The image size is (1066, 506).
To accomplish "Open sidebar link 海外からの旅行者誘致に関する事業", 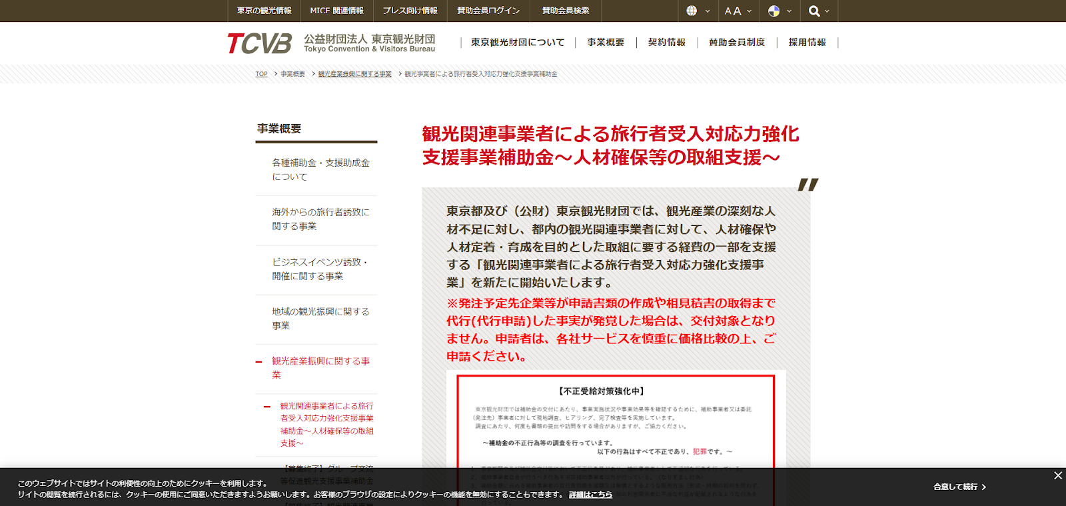I will coord(320,219).
